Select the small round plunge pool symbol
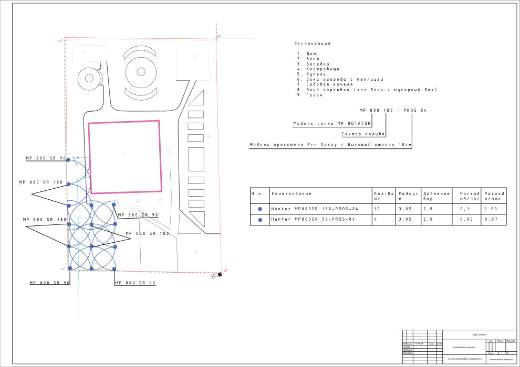This screenshot has width=520, height=367. click(x=89, y=78)
